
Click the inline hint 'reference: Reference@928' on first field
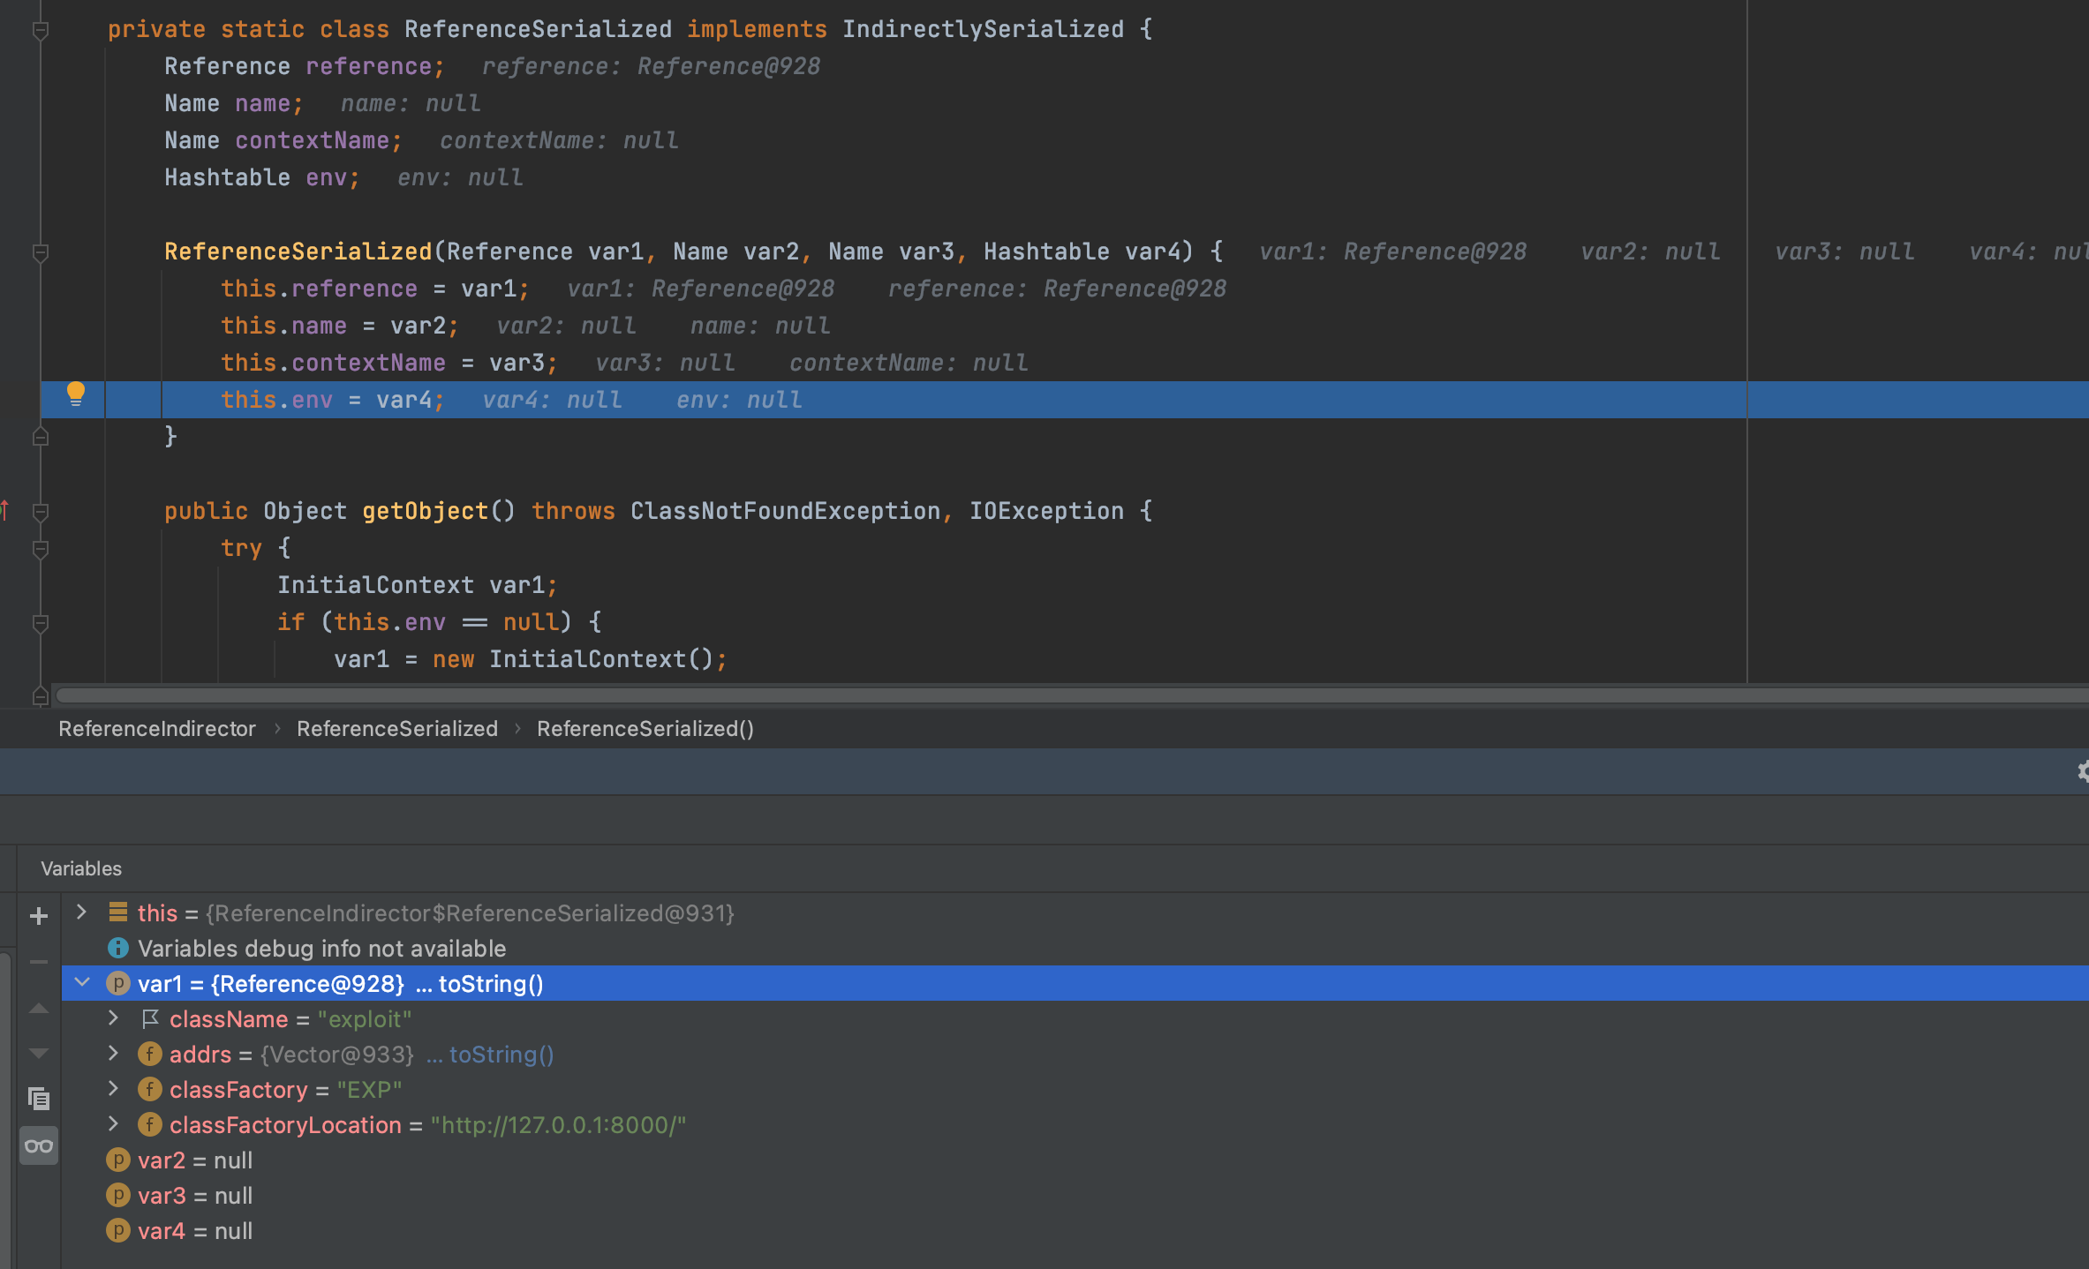[651, 66]
